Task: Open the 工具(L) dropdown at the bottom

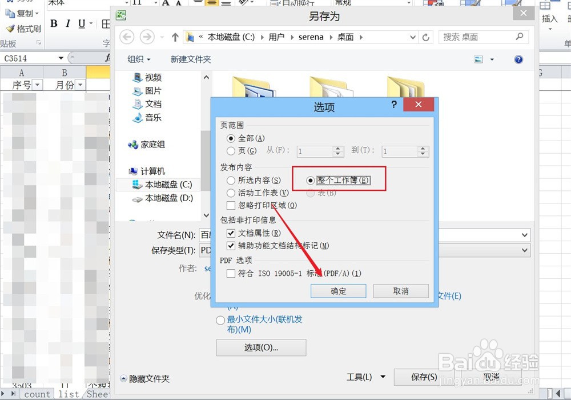Action: click(365, 377)
